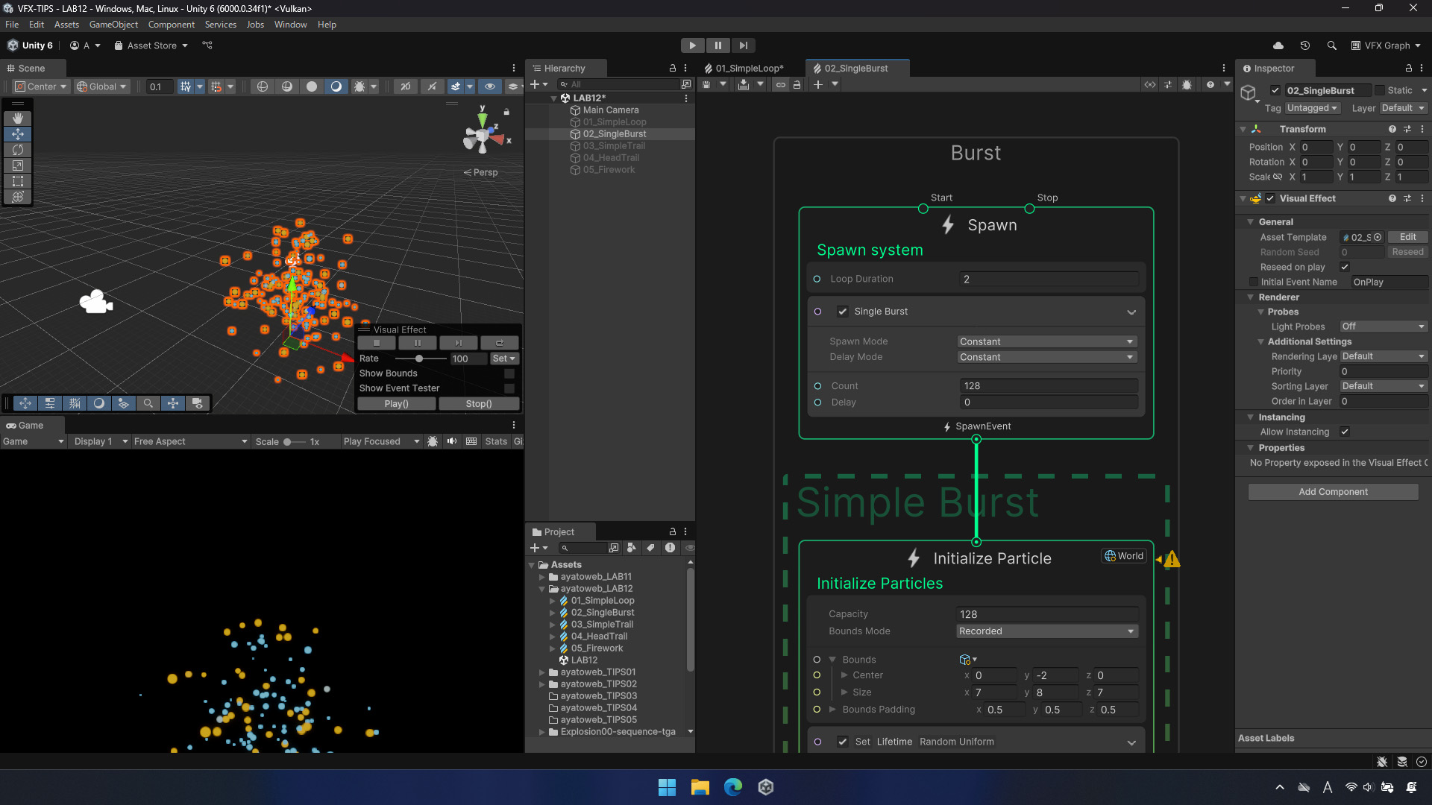Select the Rotate tool in Scene
1432x805 pixels.
tap(18, 150)
